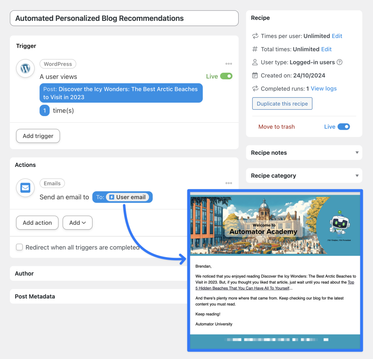Viewport: 373px width, 359px height.
Task: Click the recipe title input field
Action: point(124,18)
